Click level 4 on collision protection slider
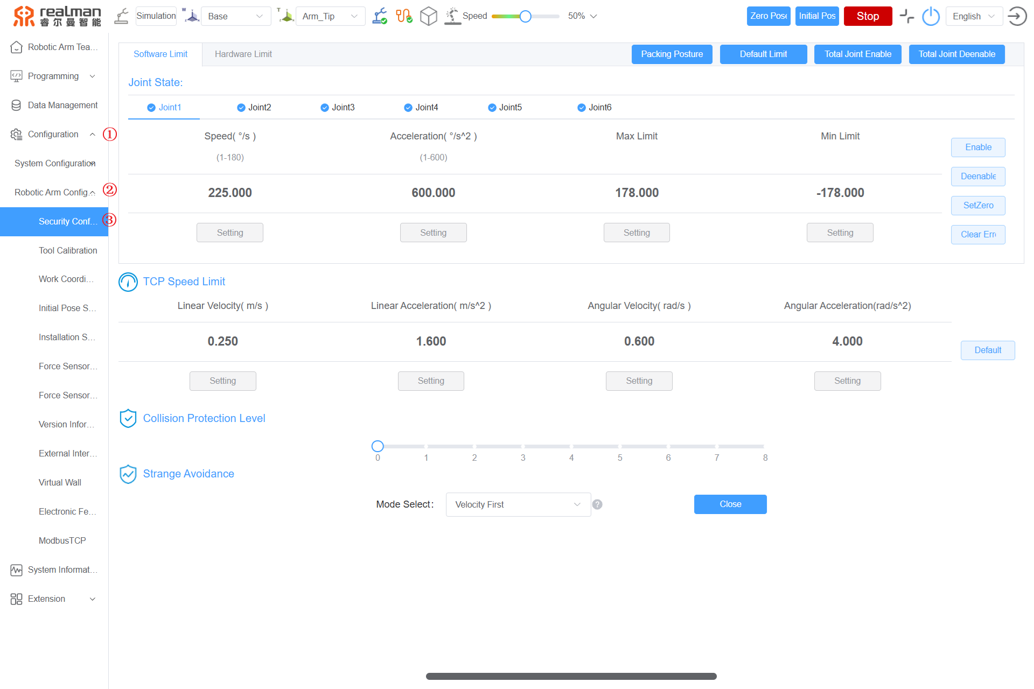The image size is (1034, 689). 571,446
